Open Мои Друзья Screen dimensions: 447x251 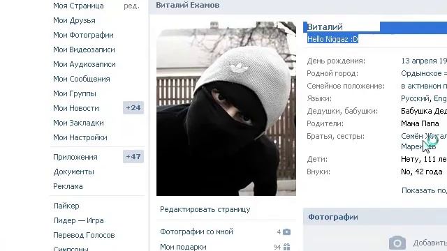75,20
